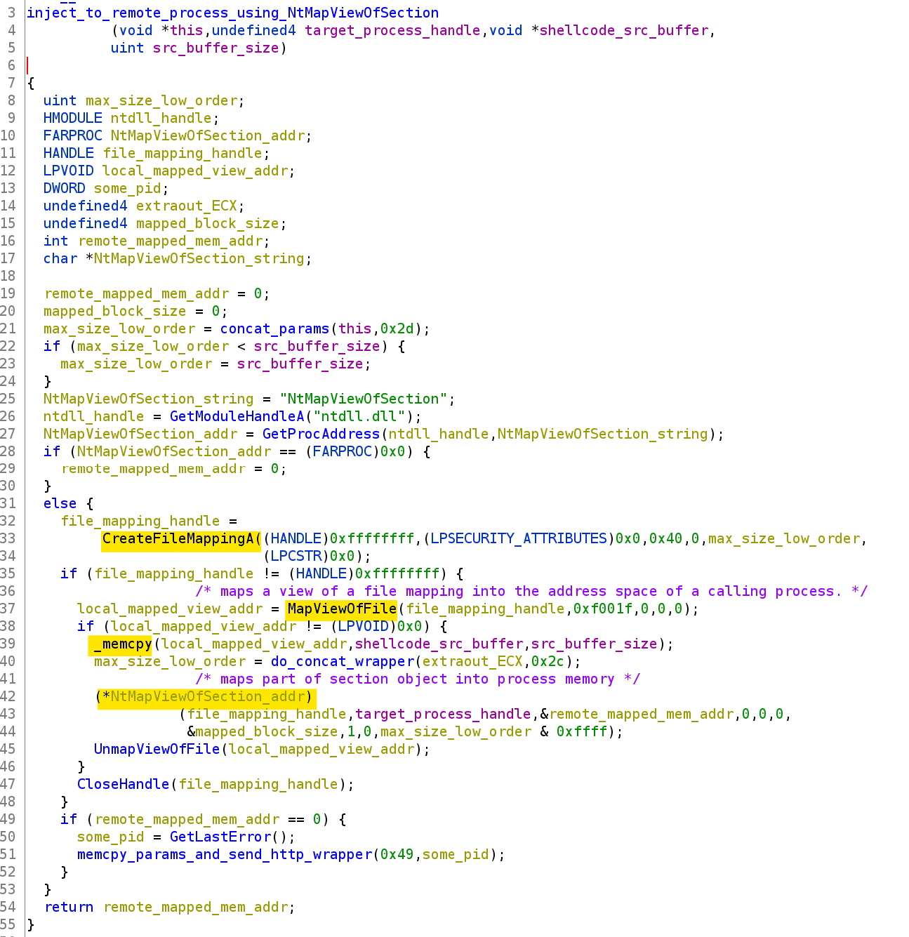This screenshot has height=937, width=909.
Task: Select extraout_ECX in its undefined4 declaration
Action: tap(186, 206)
